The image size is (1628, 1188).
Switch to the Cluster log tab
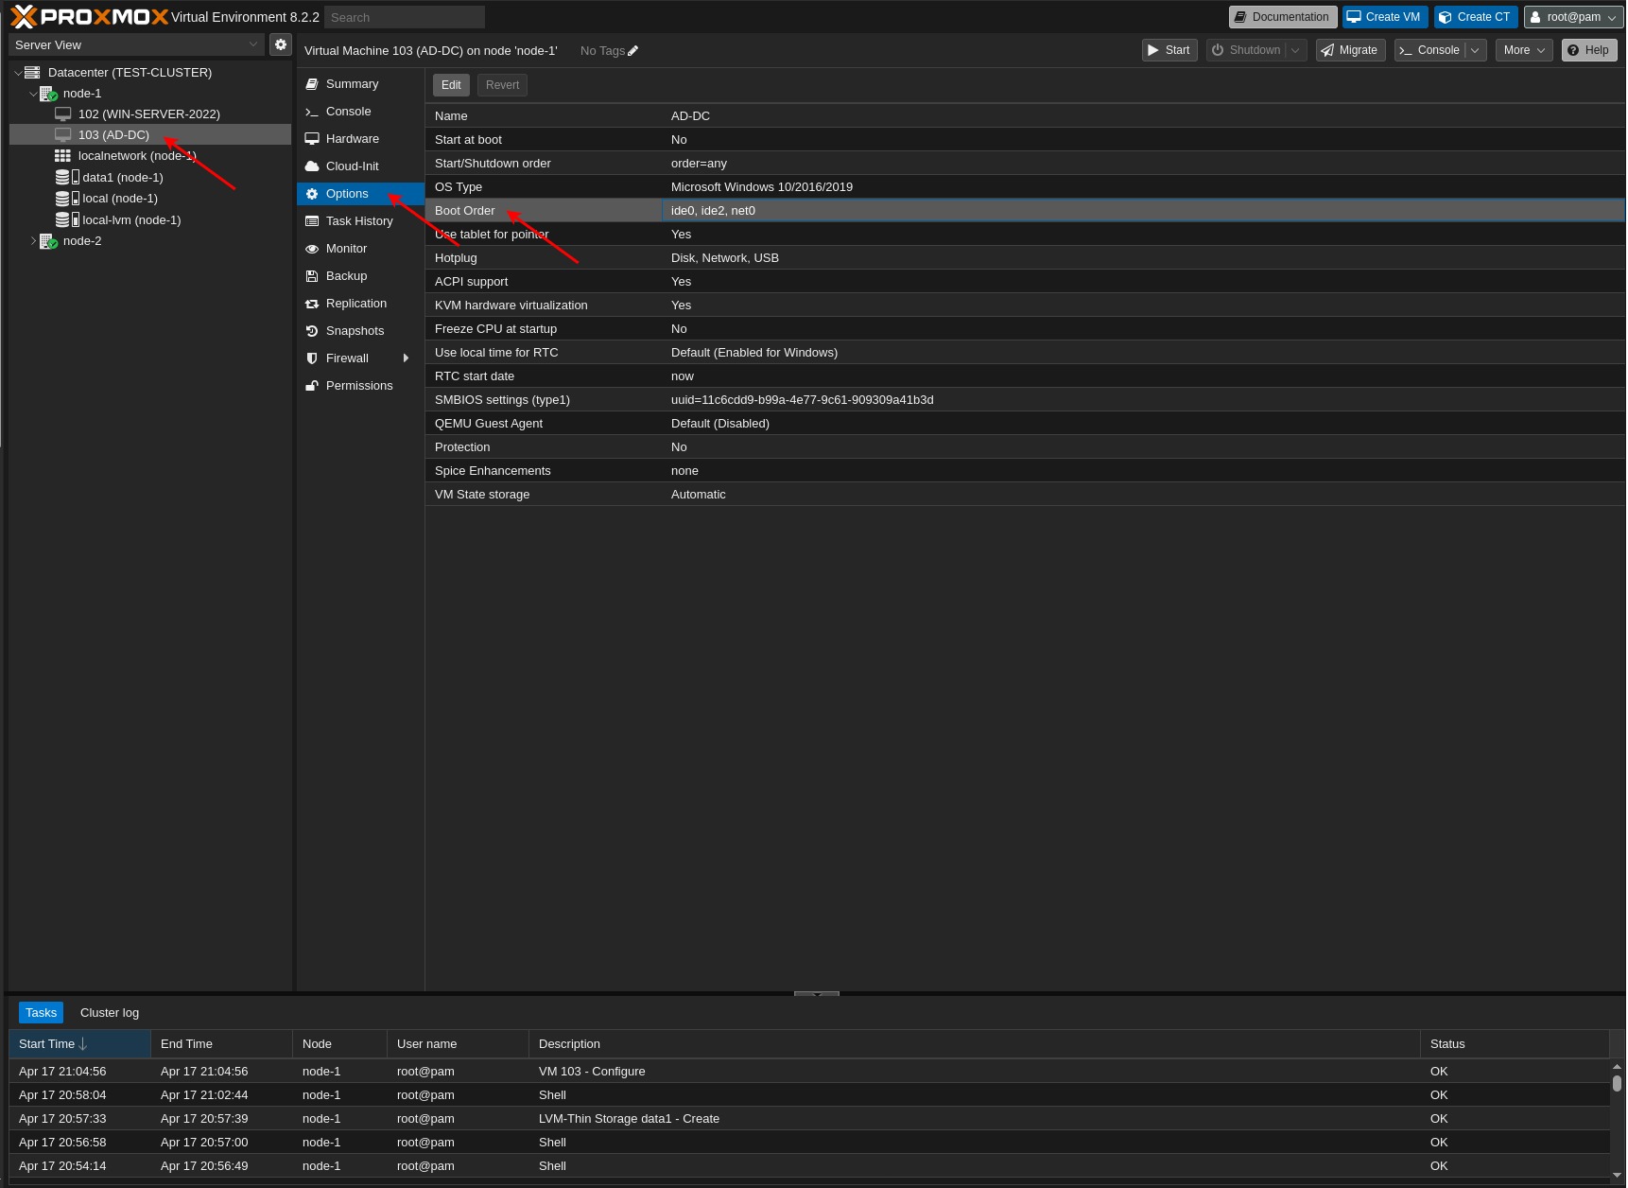(109, 1012)
